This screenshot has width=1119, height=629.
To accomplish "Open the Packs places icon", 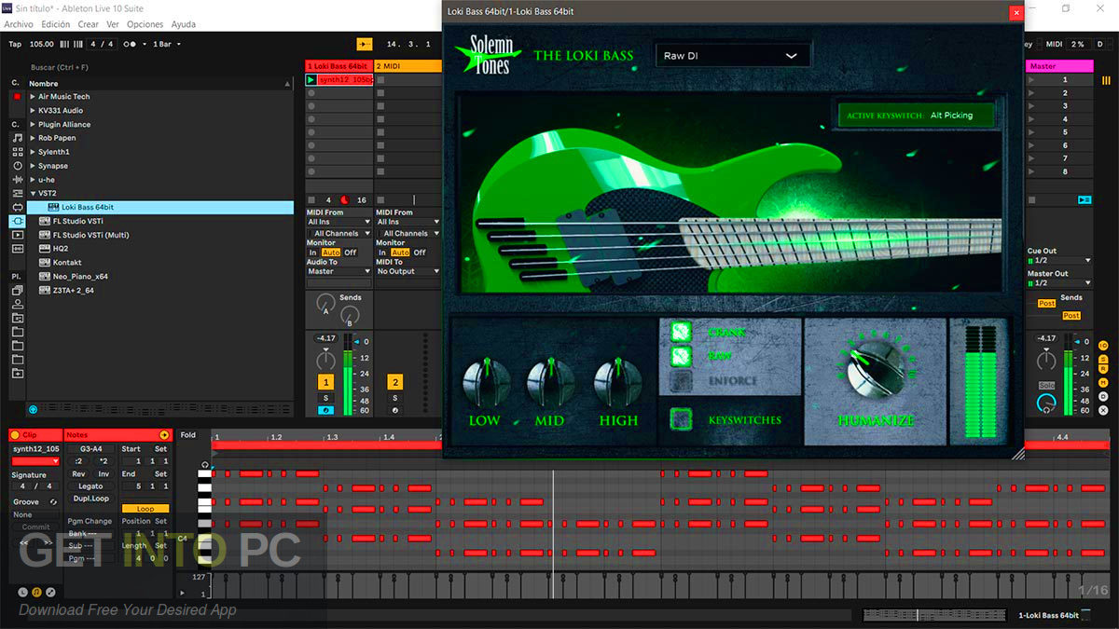I will pyautogui.click(x=17, y=290).
